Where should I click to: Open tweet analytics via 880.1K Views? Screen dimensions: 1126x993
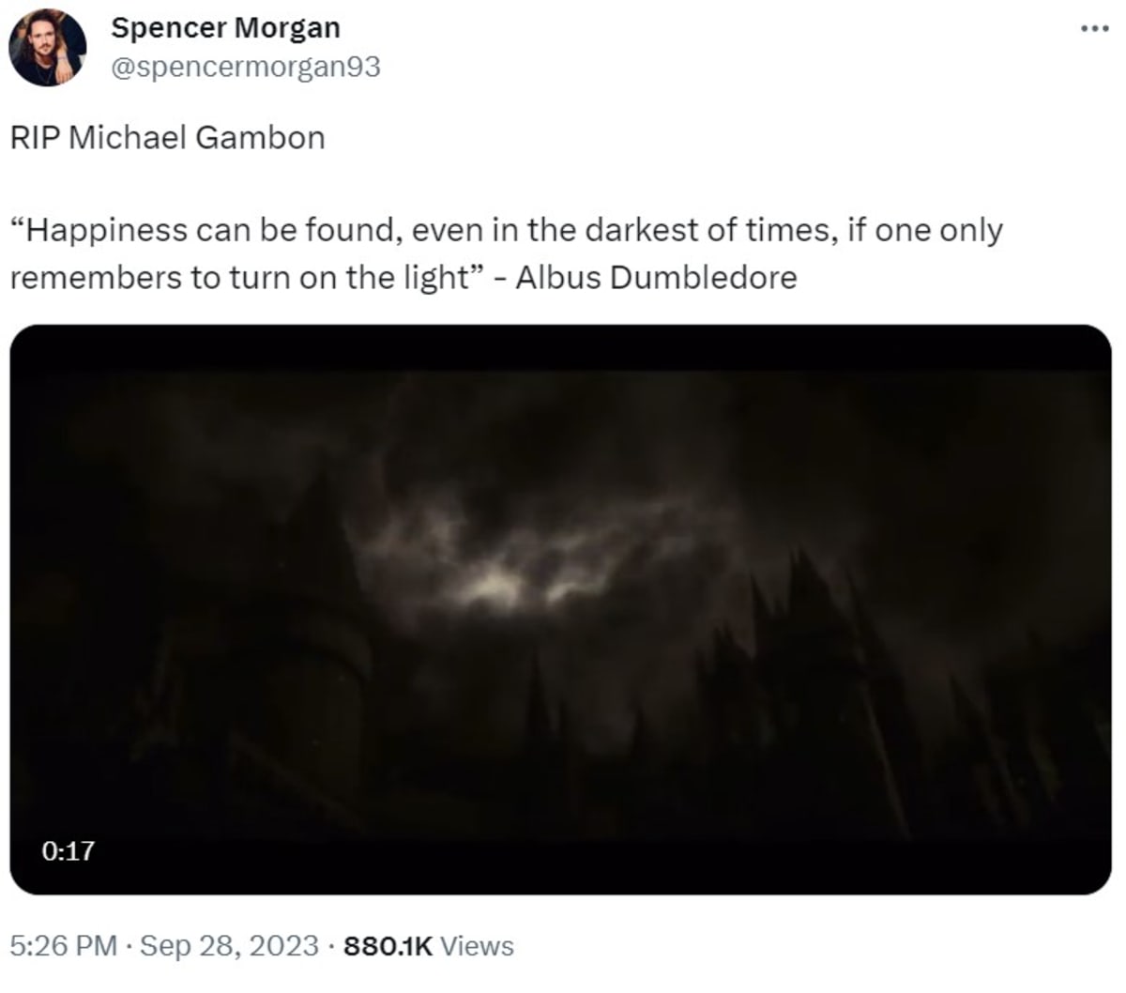pos(389,947)
